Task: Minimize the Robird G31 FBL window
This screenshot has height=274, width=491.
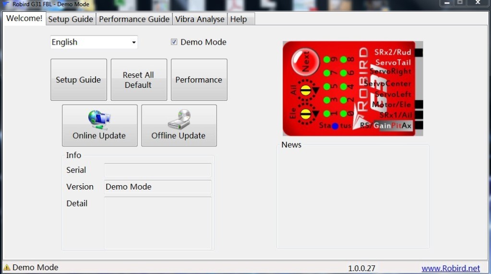Action: click(x=447, y=3)
